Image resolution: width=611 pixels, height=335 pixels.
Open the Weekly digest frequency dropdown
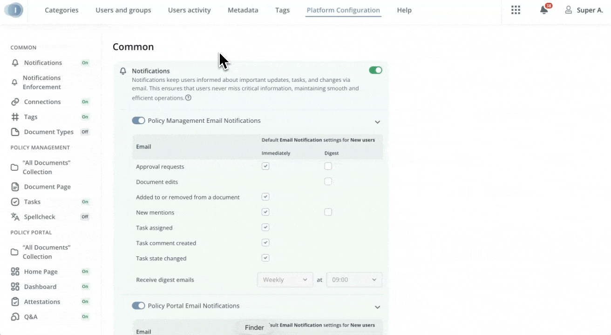285,280
